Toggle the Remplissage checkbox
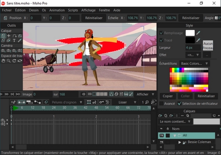 click(161, 33)
